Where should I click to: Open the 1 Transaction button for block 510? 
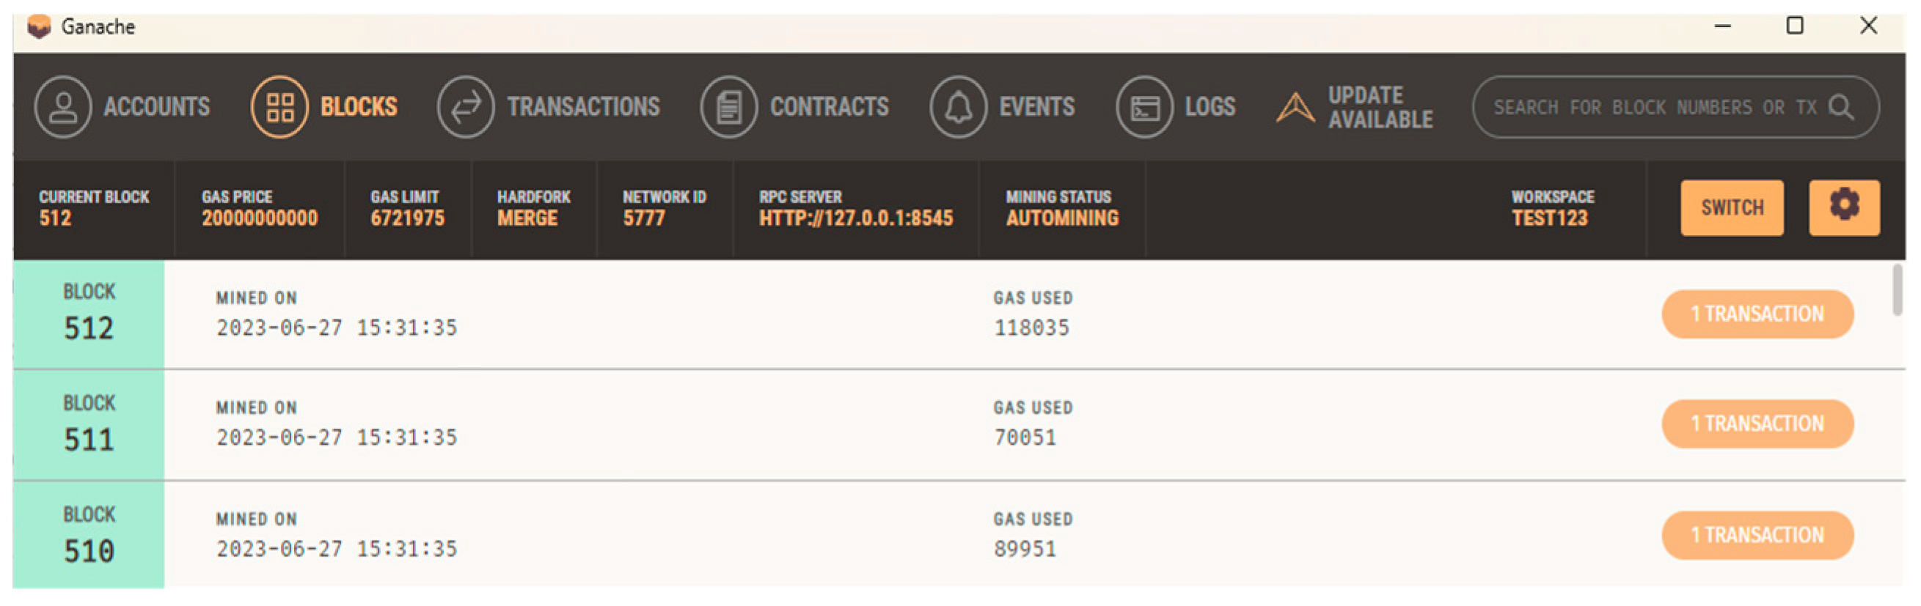coord(1757,535)
